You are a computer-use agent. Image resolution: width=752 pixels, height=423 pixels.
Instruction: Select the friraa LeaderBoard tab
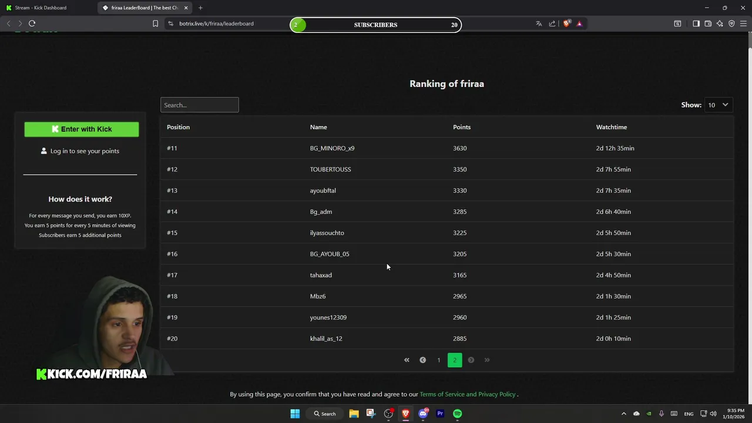[145, 8]
